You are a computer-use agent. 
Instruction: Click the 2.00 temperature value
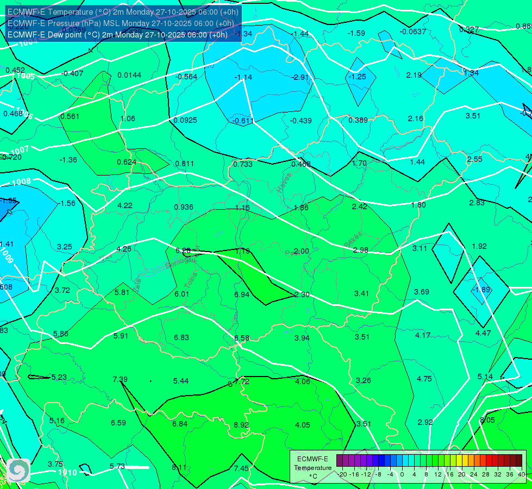pos(301,251)
